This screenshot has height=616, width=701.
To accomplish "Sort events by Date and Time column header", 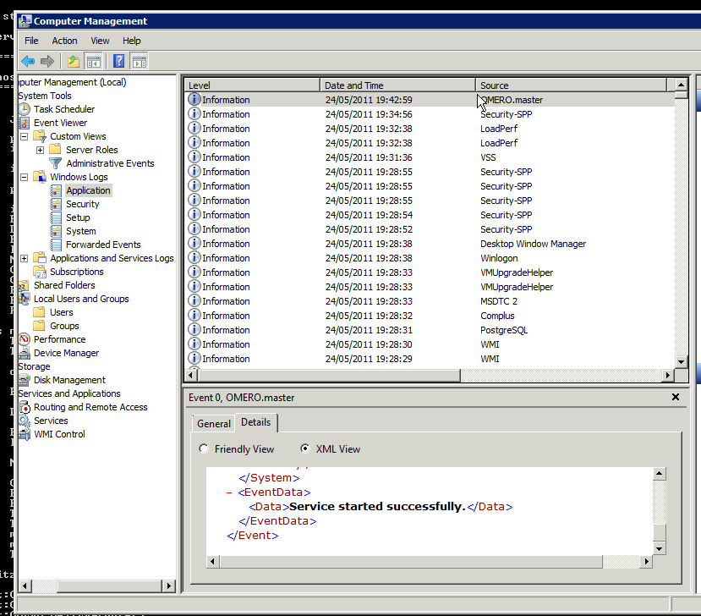I will 397,85.
